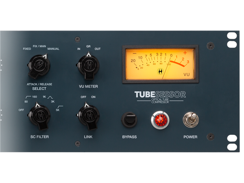Screen dimensions: 244x183
Task: Set VU meter to OUT position
Action: coord(98,49)
